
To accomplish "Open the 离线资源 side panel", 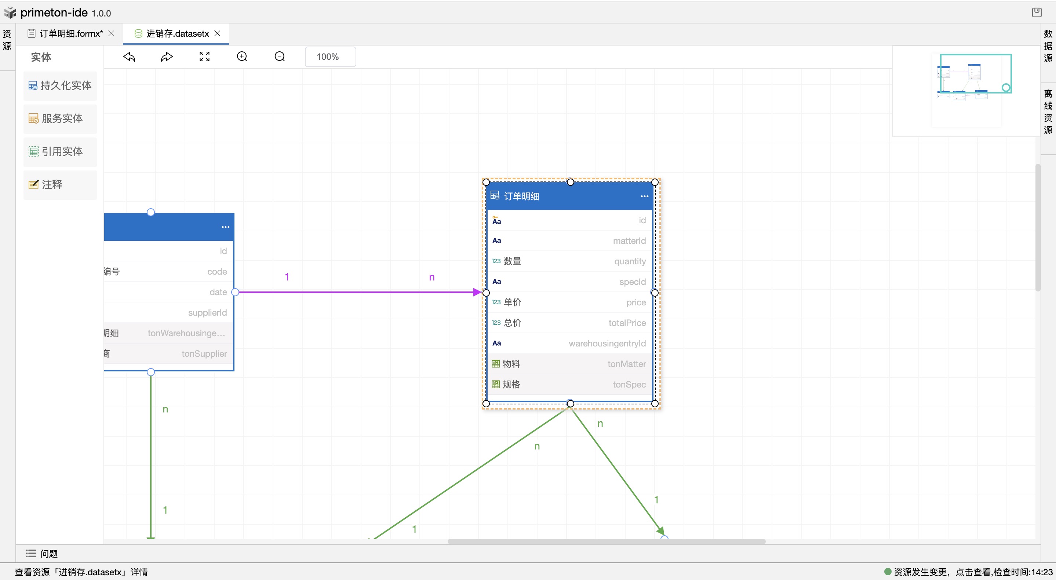I will pos(1048,112).
